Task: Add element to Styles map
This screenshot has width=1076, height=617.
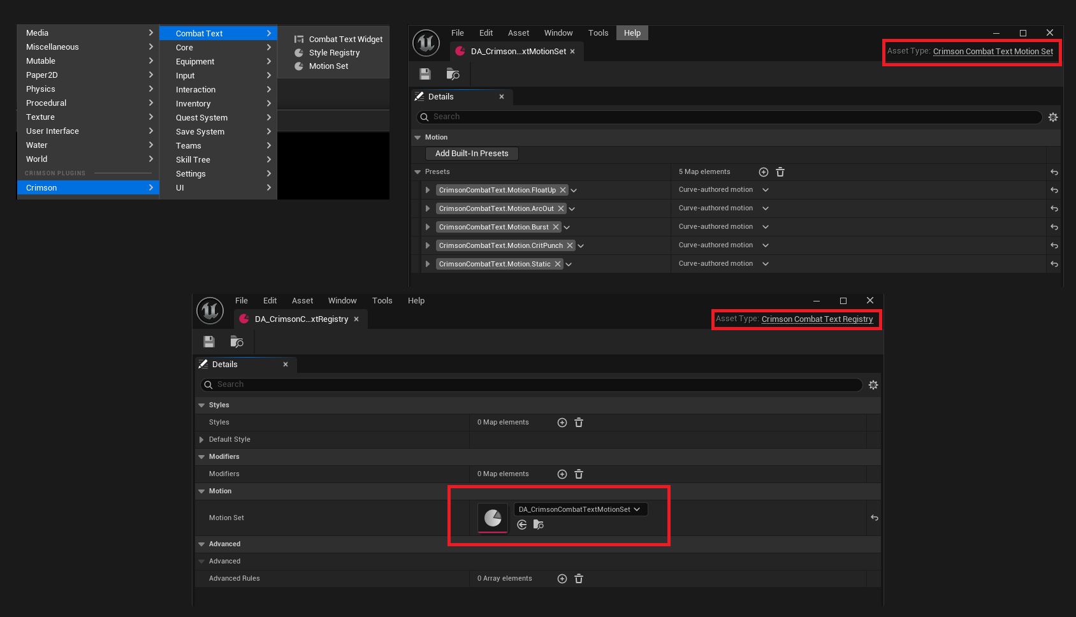Action: 562,423
